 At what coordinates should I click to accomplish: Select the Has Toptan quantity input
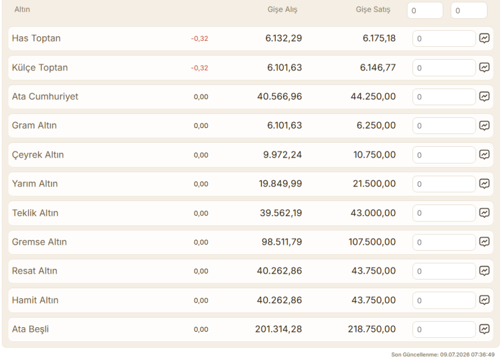click(x=444, y=38)
